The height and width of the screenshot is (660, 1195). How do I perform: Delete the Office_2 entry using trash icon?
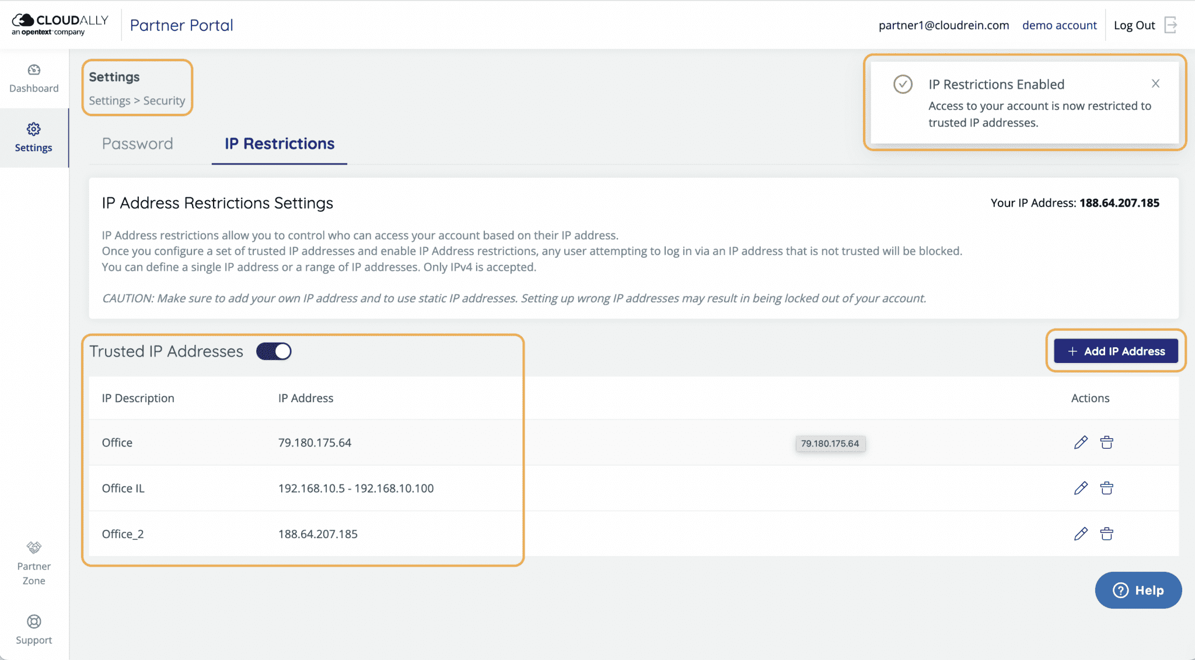point(1107,533)
